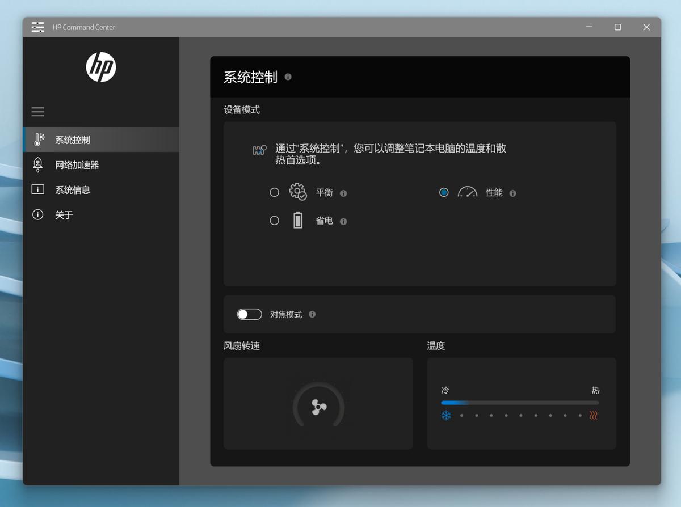Click the circled-i icon beside 关于
This screenshot has height=507, width=681.
tap(38, 214)
